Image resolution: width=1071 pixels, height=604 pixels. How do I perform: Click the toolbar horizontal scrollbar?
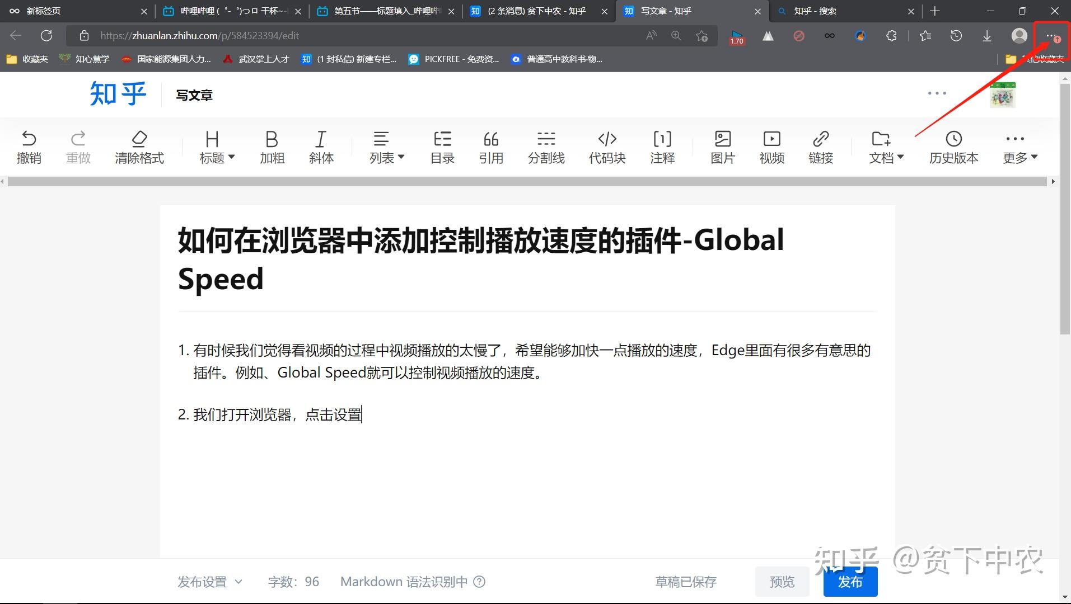(527, 182)
